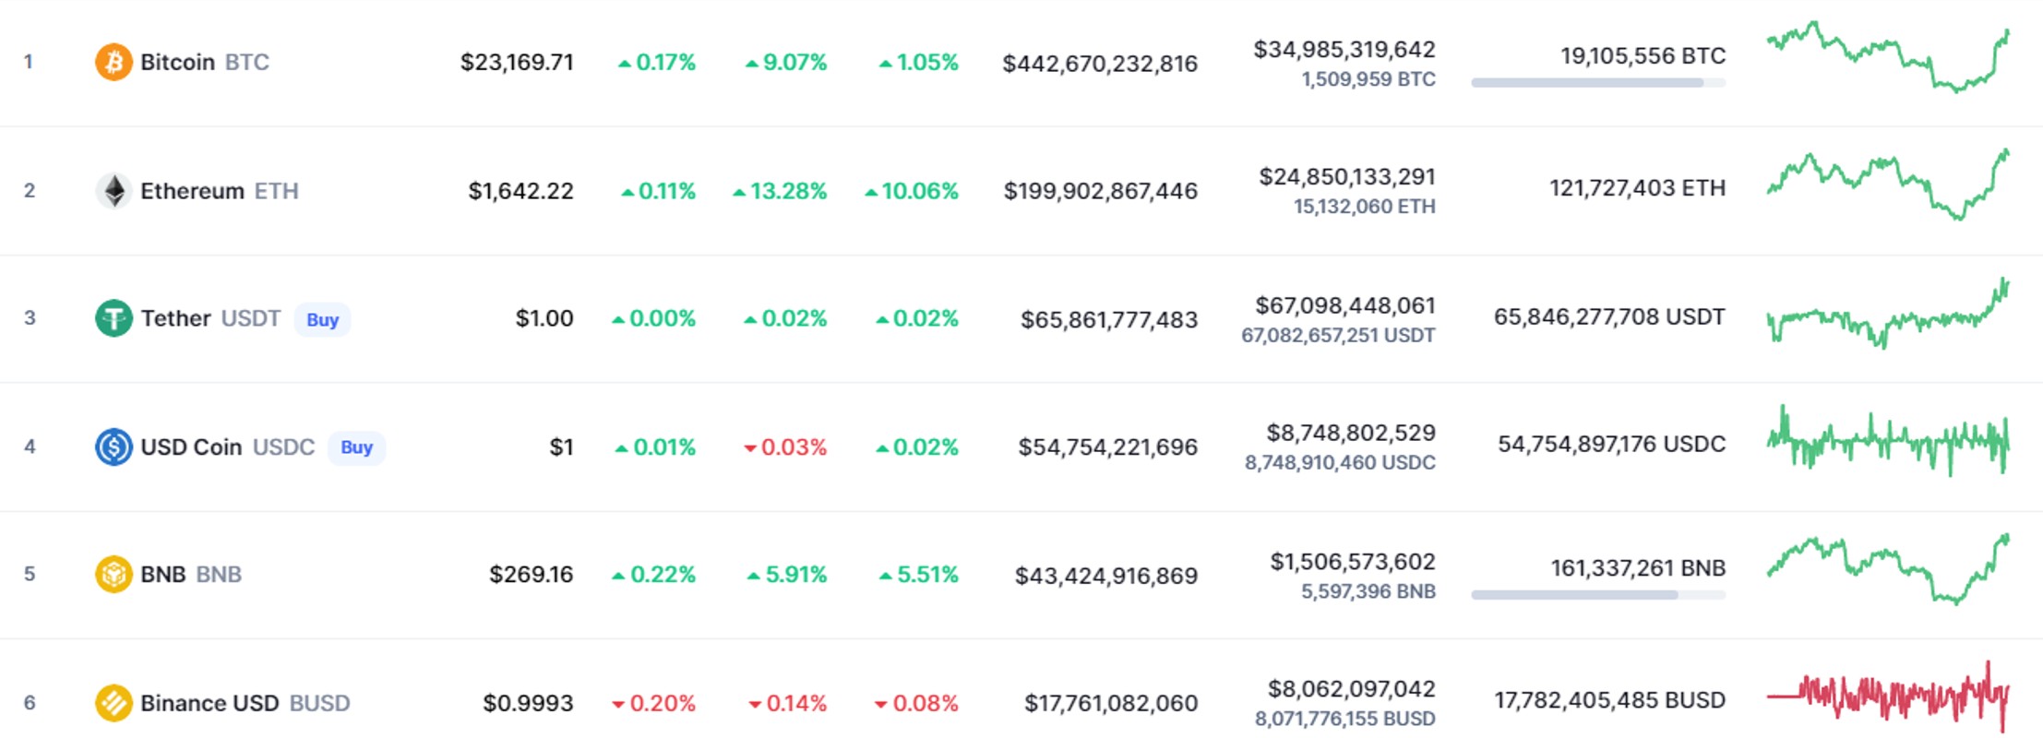
Task: Click the blue USD Coin logo icon
Action: tap(113, 446)
